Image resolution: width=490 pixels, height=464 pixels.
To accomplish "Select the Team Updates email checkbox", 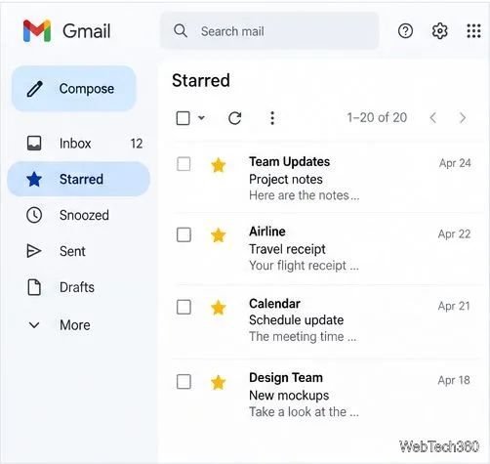I will click(184, 164).
